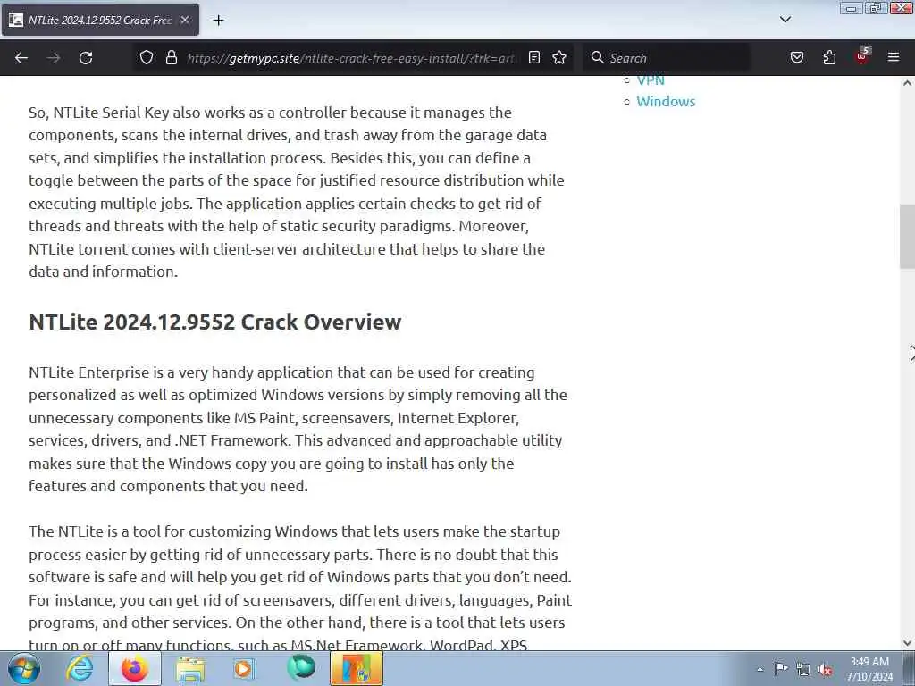
Task: Click the paragraph starting 'So, NTLite Serial Key'
Action: [297, 192]
